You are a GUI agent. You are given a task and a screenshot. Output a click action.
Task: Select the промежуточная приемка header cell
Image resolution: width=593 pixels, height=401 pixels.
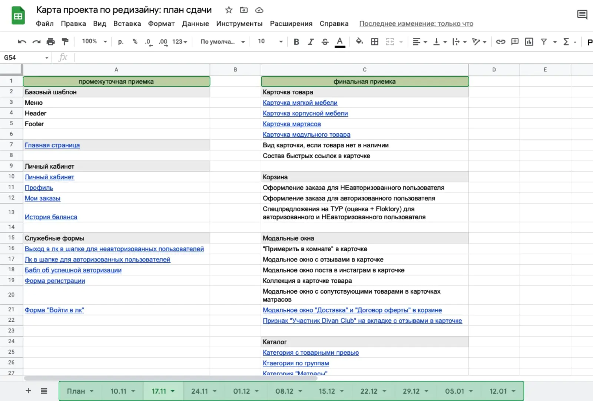point(116,81)
